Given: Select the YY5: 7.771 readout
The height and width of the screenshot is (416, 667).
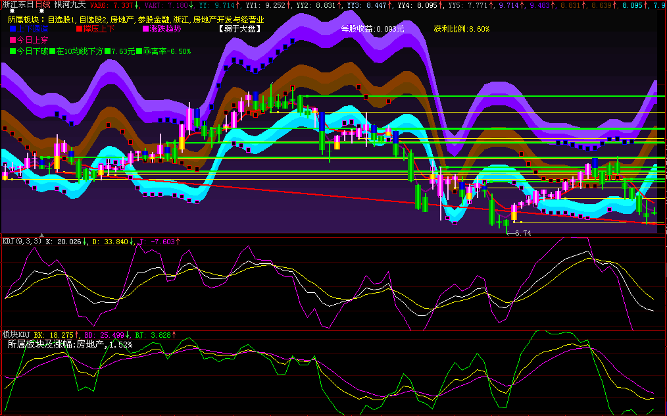Looking at the screenshot, I should click(x=468, y=5).
